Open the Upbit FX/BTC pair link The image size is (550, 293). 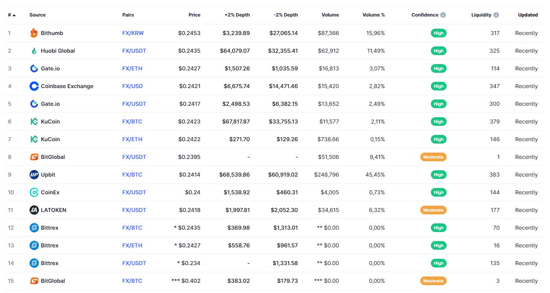(132, 175)
